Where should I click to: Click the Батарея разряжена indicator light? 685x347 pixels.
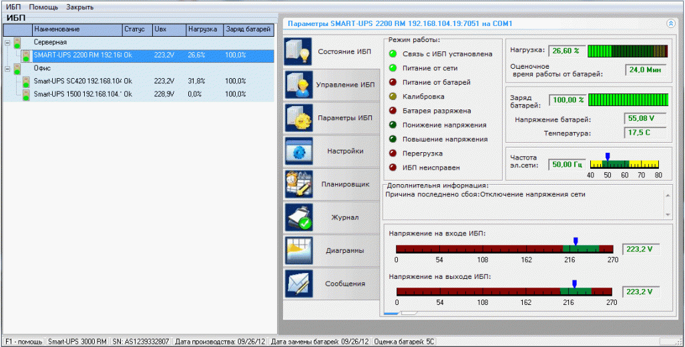pyautogui.click(x=393, y=111)
